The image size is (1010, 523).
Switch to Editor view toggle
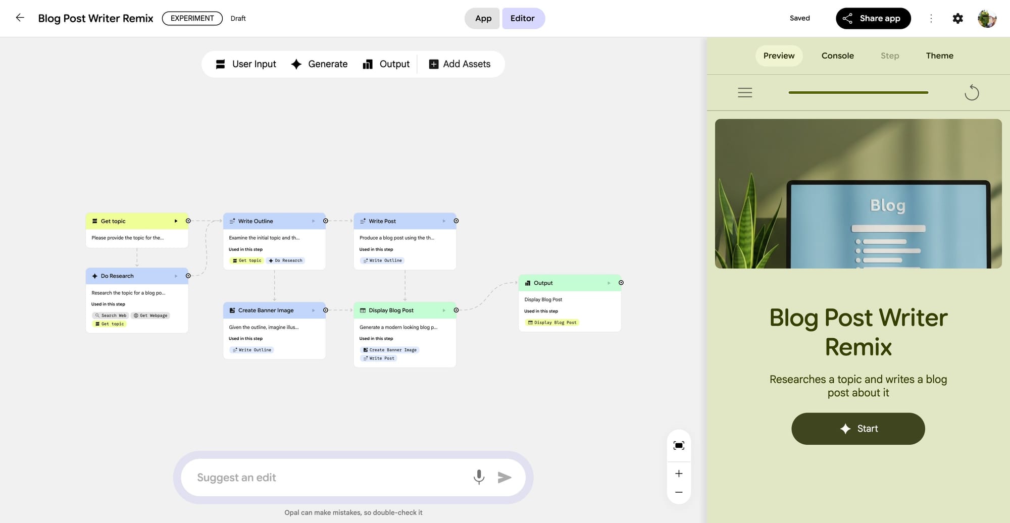(522, 19)
